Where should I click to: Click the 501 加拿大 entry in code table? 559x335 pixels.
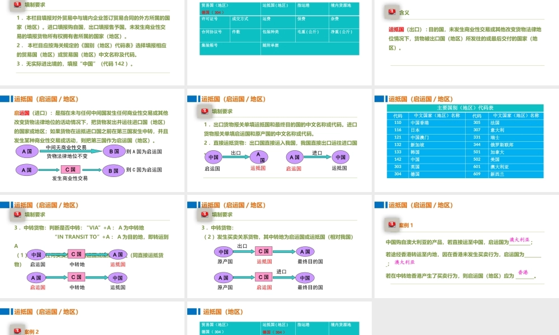(504, 152)
